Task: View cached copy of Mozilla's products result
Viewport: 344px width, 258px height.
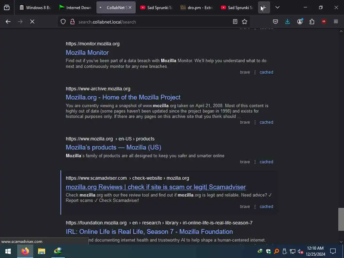Action: (x=266, y=162)
